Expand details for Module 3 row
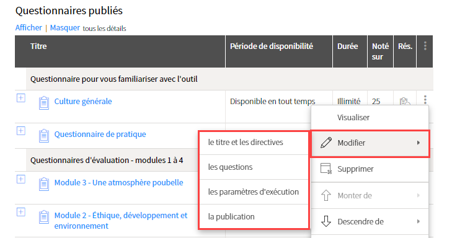Viewport: 452px width, 238px height. (20, 179)
